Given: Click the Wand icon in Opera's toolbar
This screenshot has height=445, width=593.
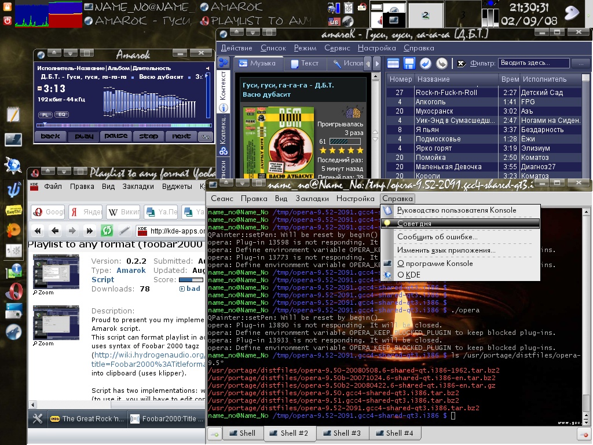Looking at the screenshot, I should (124, 231).
